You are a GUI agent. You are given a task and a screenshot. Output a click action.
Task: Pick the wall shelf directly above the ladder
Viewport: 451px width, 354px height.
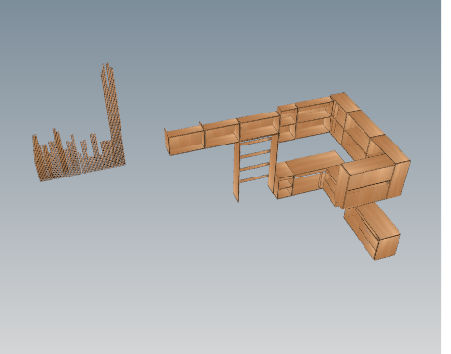[x=259, y=128]
